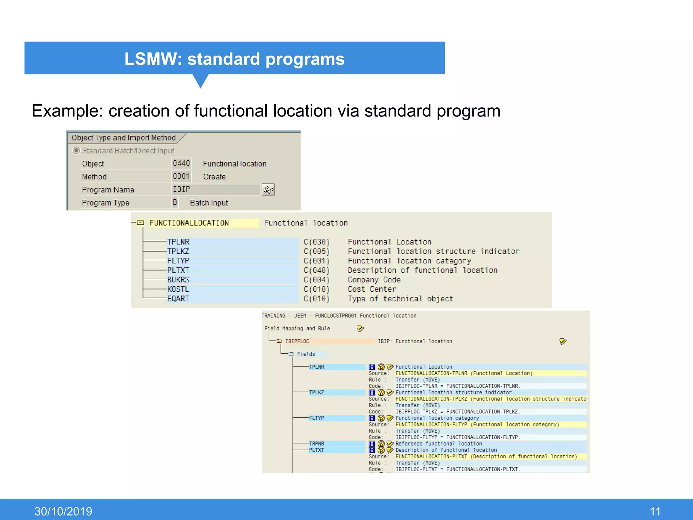Select the Standard Batch/Direct Input radio button
Image resolution: width=693 pixels, height=520 pixels.
coord(76,150)
